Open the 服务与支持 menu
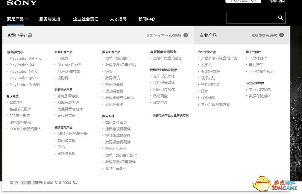The width and height of the screenshot is (302, 194). click(50, 19)
